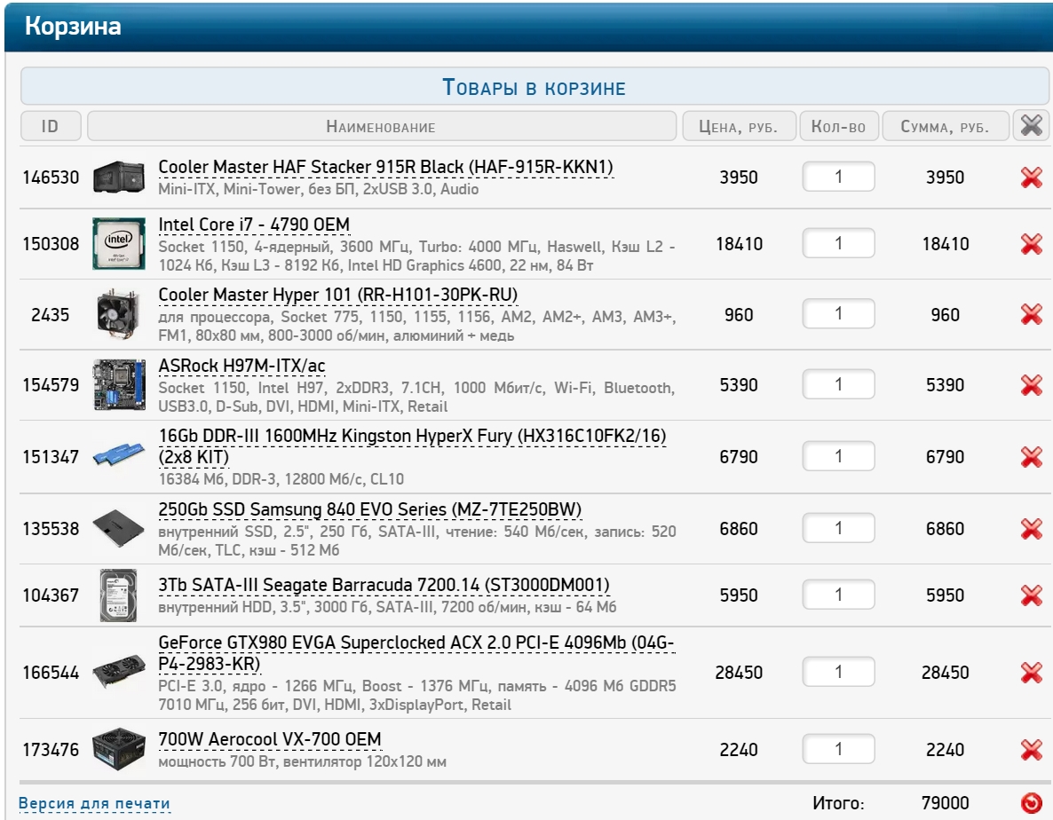
Task: Open GeForce GTX980 EVGA Superclocked link
Action: click(x=416, y=653)
